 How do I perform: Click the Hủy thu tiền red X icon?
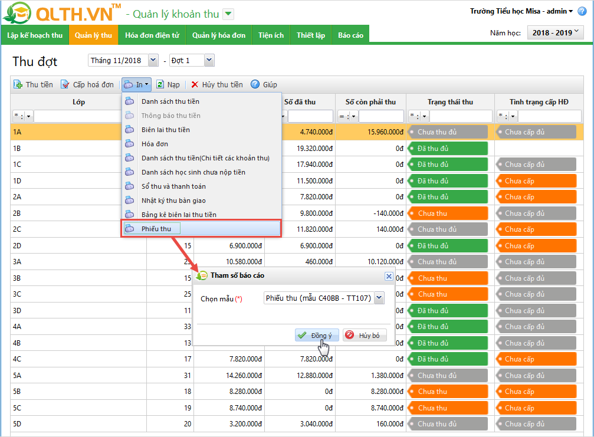tap(195, 85)
